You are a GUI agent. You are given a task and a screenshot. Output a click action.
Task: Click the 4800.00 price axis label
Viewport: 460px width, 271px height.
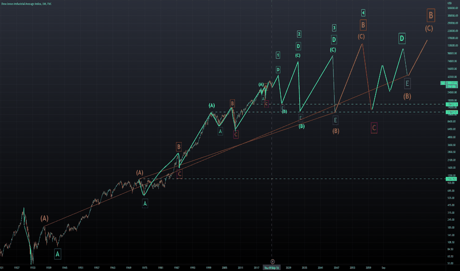coord(452,137)
